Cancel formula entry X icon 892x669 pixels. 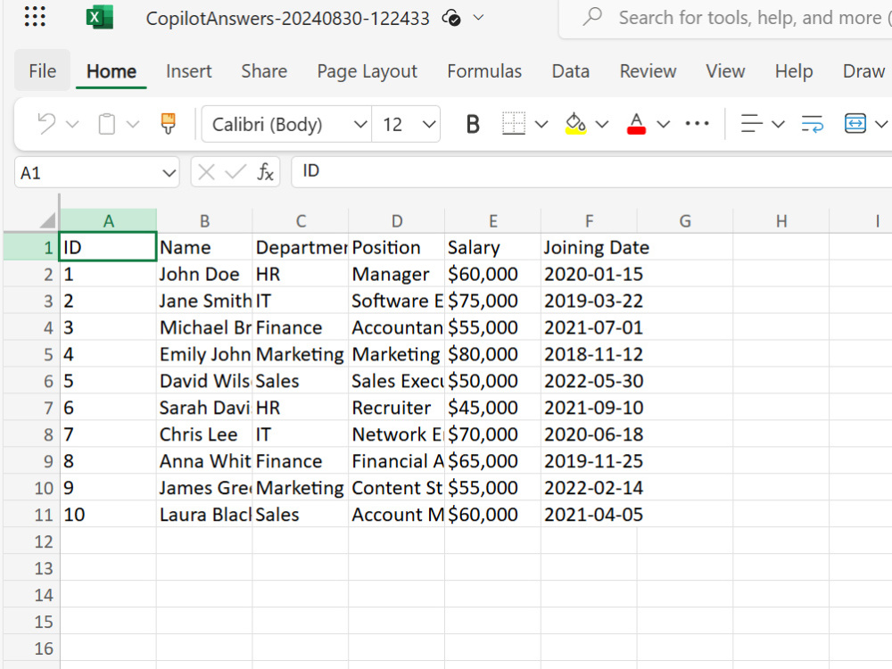[x=207, y=172]
